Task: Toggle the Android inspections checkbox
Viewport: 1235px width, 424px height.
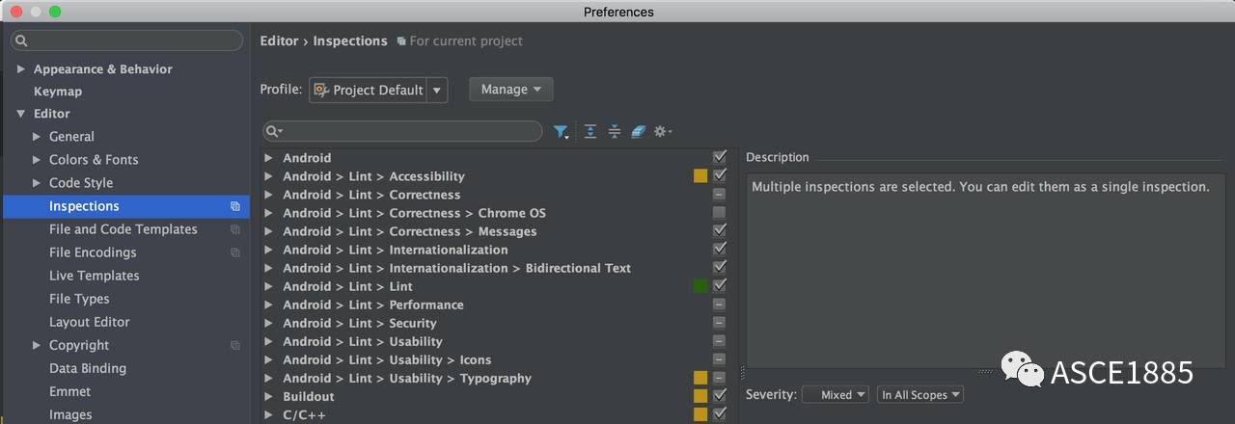Action: [x=720, y=157]
